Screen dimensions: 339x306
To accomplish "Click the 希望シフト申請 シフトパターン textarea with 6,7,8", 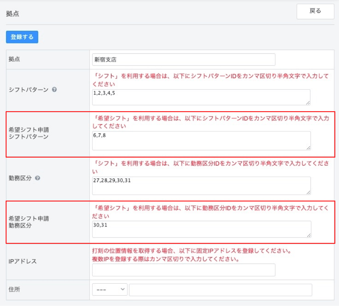I will 201,141.
